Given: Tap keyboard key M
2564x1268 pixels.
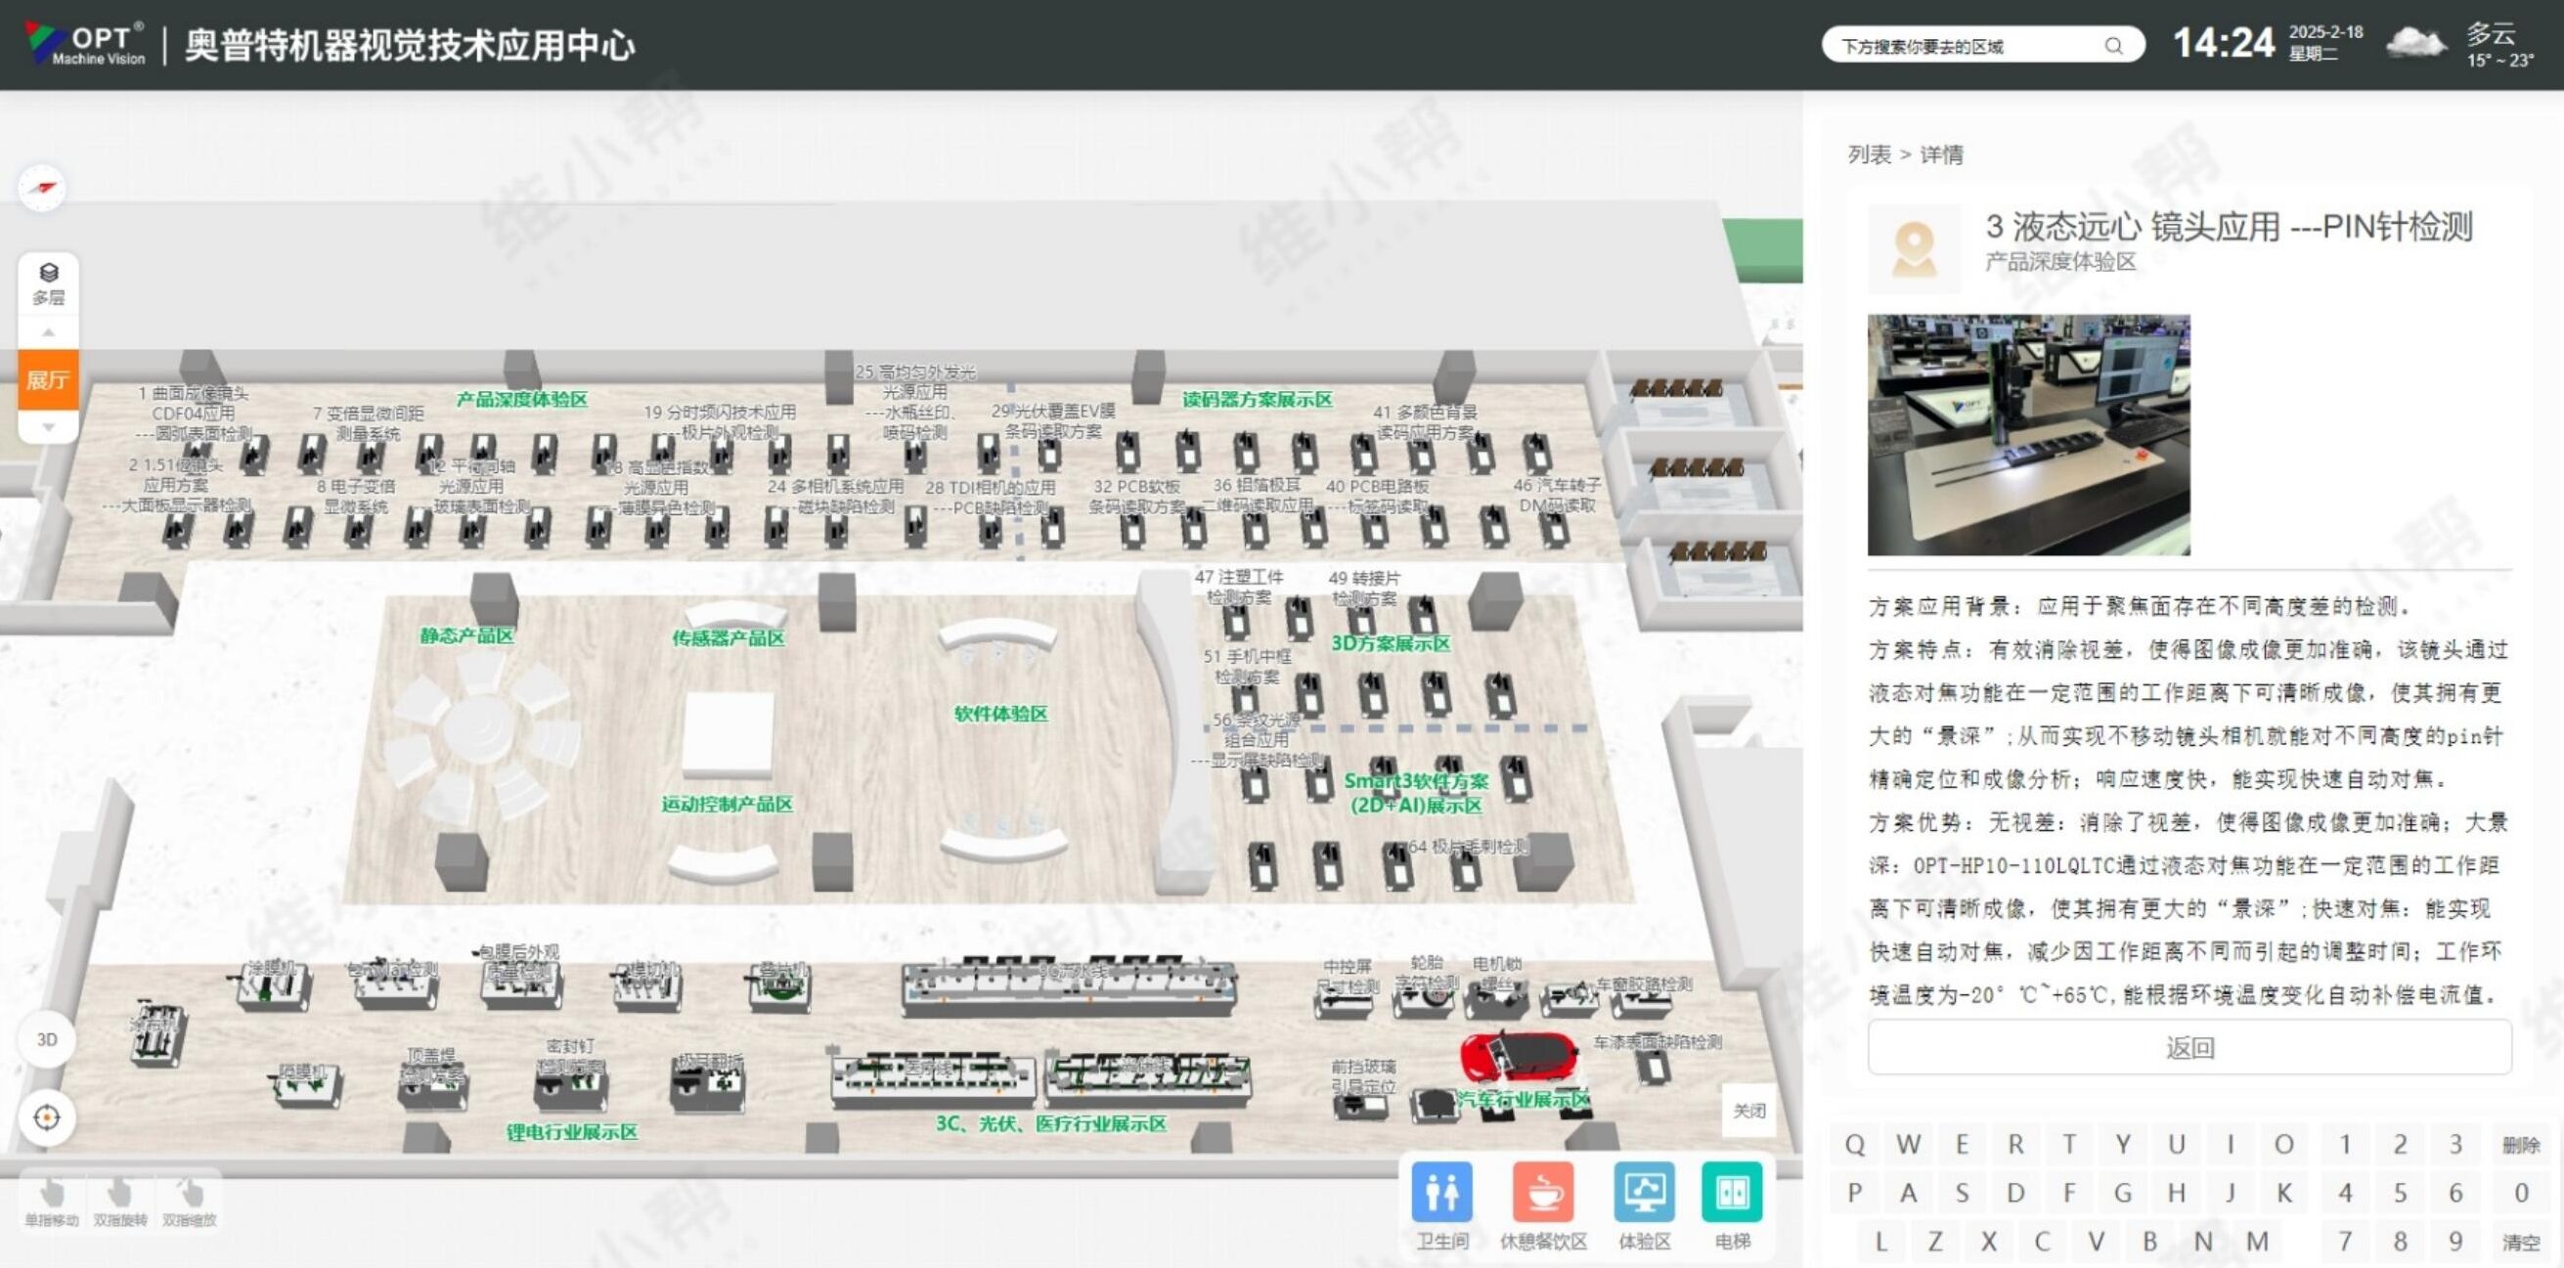Looking at the screenshot, I should coord(2256,1242).
